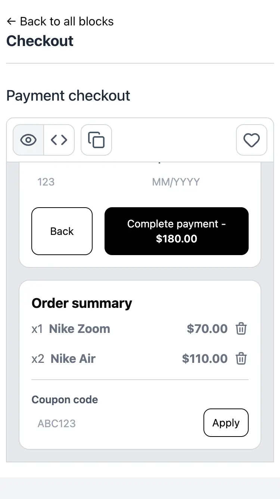280x499 pixels.
Task: Click the Order summary heading
Action: 82,303
